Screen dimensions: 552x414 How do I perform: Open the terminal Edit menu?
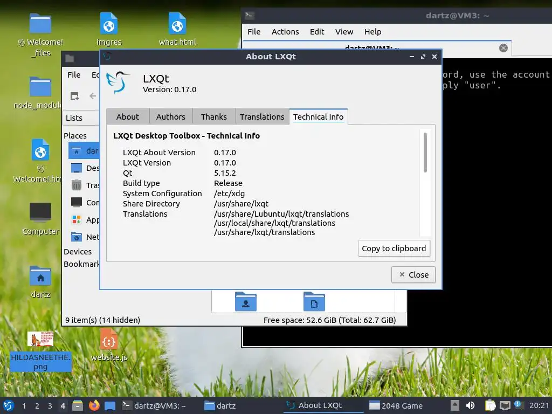[317, 32]
